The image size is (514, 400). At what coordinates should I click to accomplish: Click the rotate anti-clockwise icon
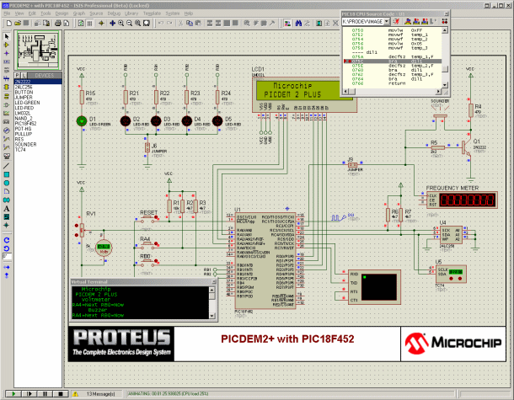click(7, 248)
